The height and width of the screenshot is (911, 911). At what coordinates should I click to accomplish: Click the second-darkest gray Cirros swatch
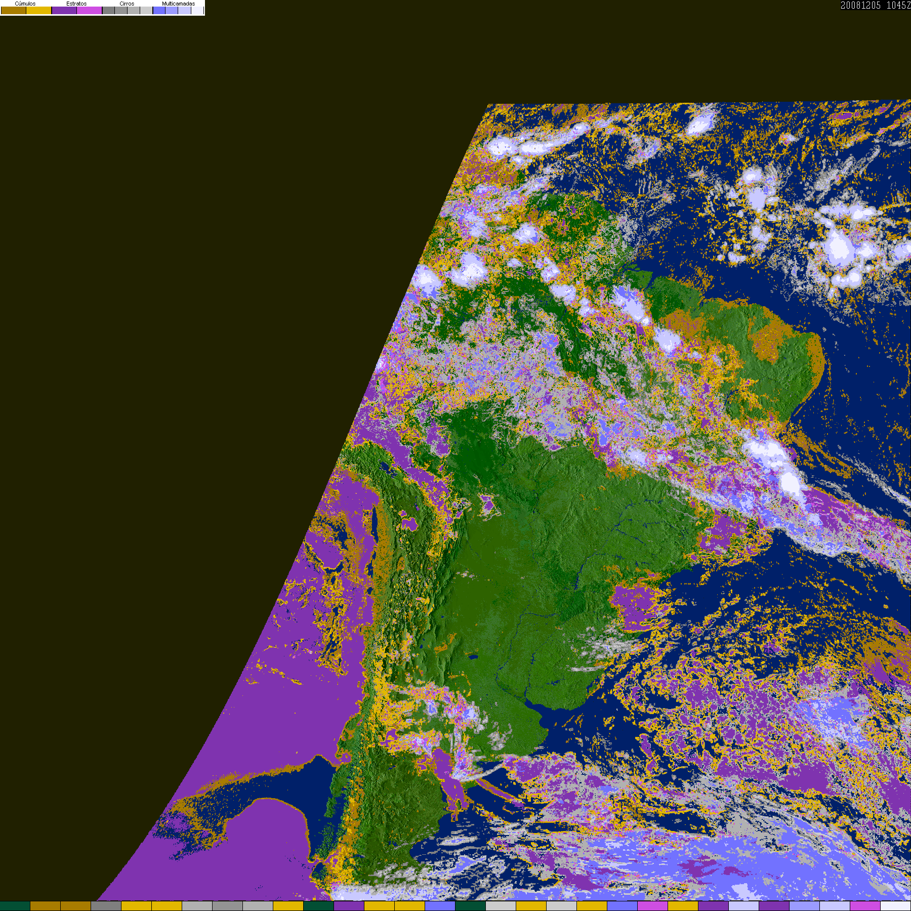pyautogui.click(x=121, y=10)
